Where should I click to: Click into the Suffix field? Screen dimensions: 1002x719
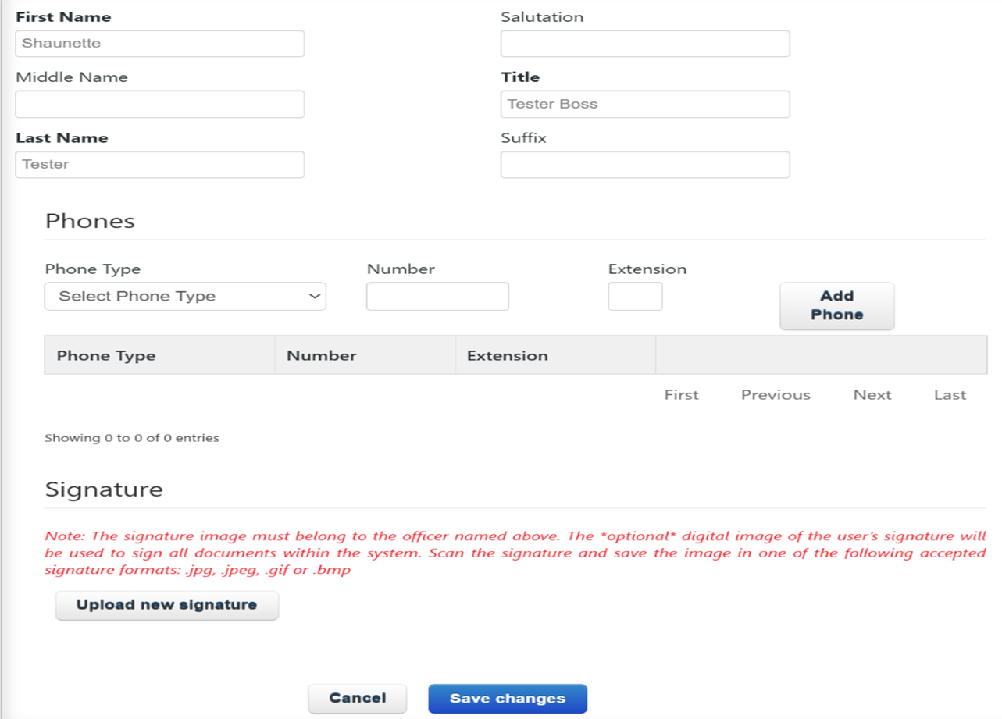click(644, 165)
